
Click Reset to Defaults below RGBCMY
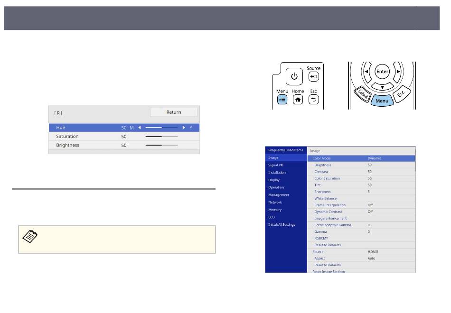[x=361, y=245]
